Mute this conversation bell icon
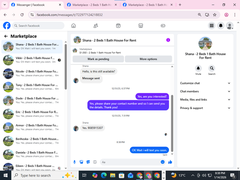 click(198, 68)
